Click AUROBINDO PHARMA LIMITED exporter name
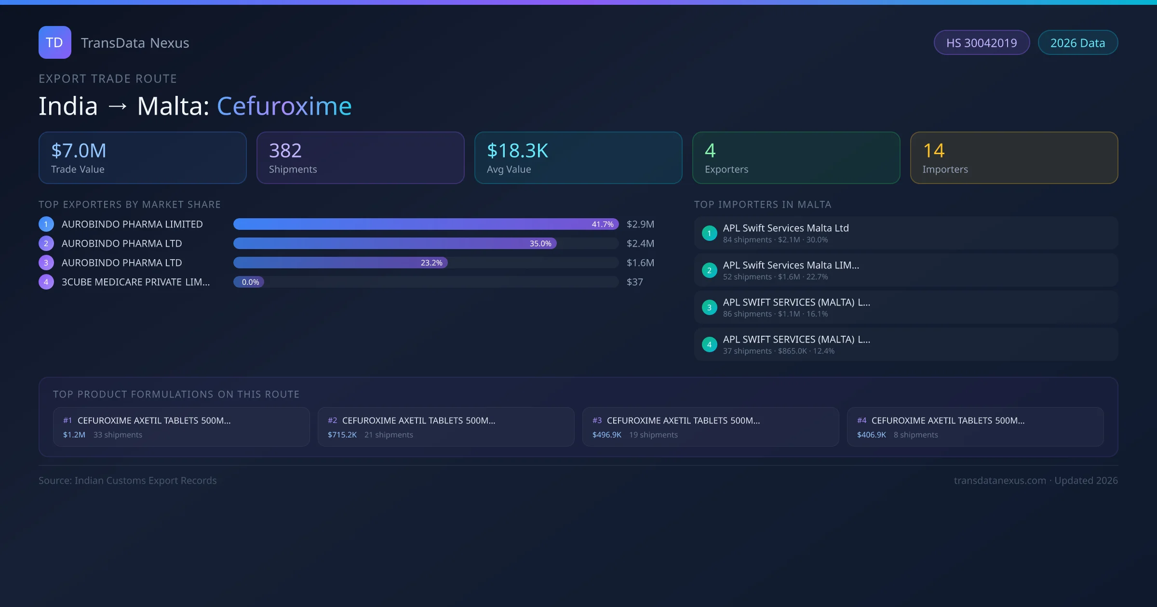 pos(132,224)
